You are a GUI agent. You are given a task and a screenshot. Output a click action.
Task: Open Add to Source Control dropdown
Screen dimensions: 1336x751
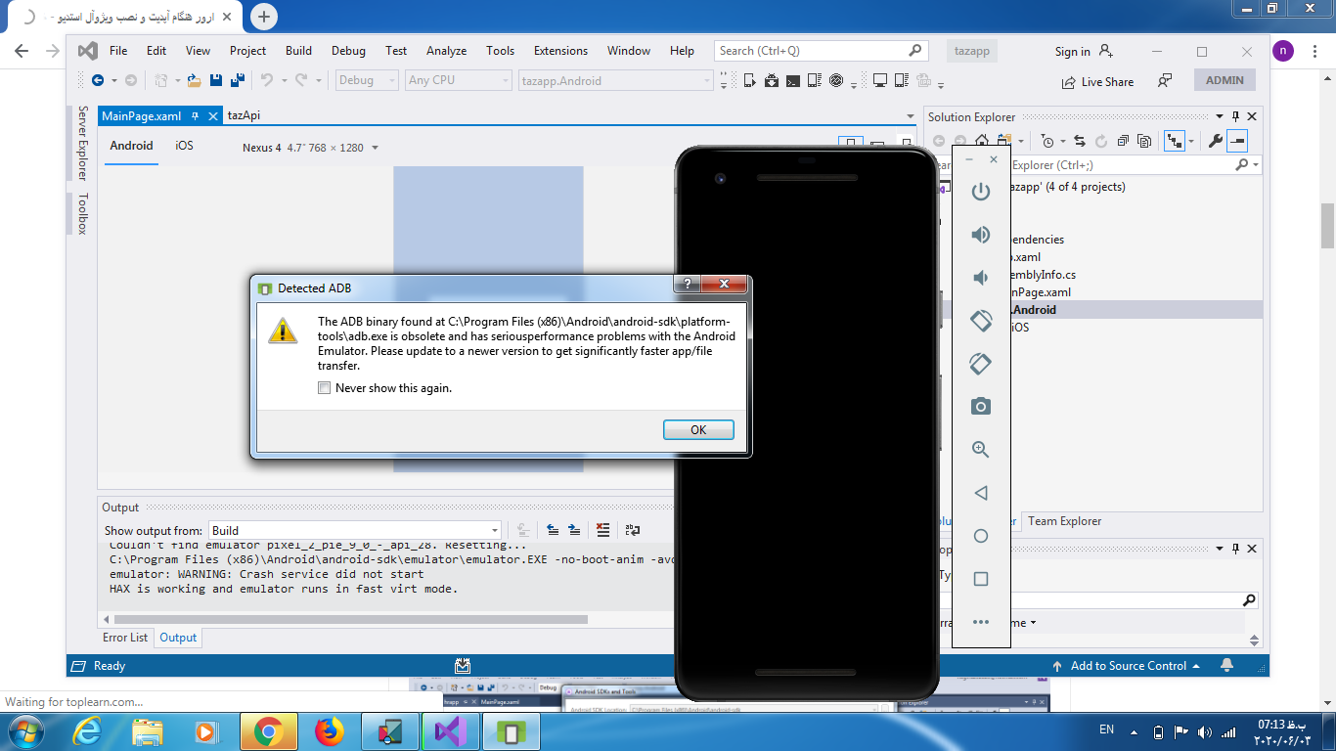1127,666
